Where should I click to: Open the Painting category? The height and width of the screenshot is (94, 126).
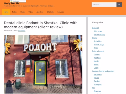(97, 58)
